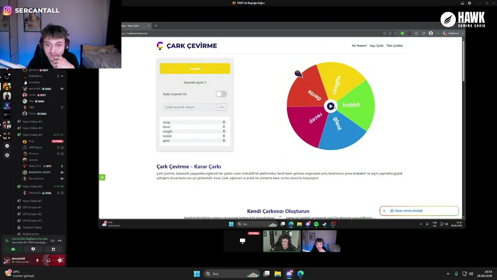The image size is (497, 280).
Task: Join voice channel Off Stream #1
Action: pyautogui.click(x=32, y=207)
